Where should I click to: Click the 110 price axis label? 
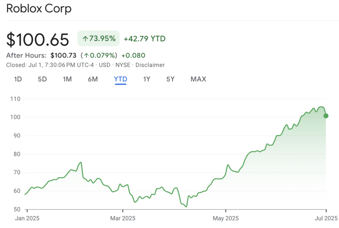tap(16, 99)
